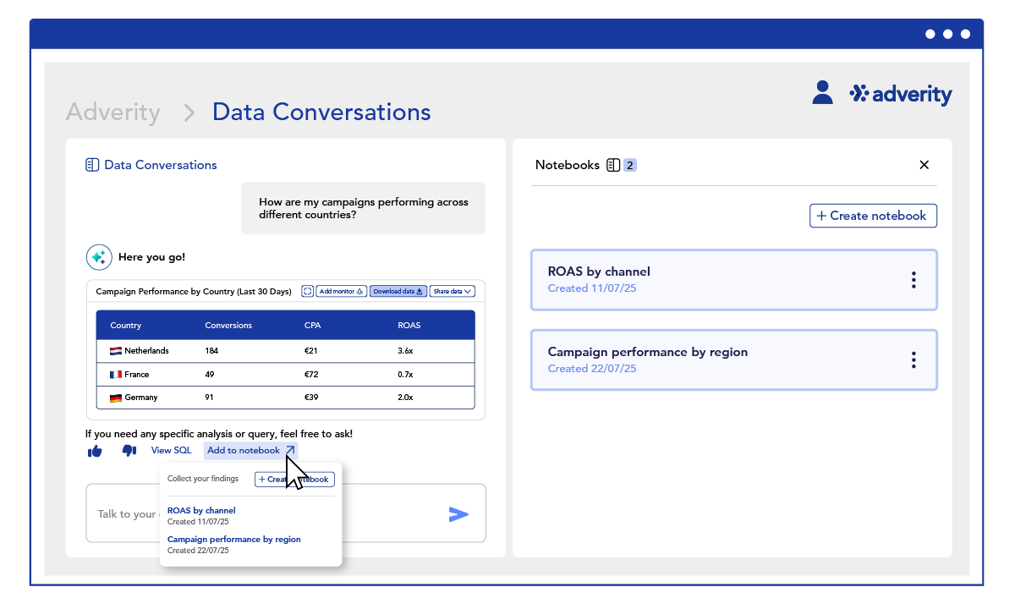Go to Adverity in the breadcrumb
1015x609 pixels.
(x=113, y=112)
